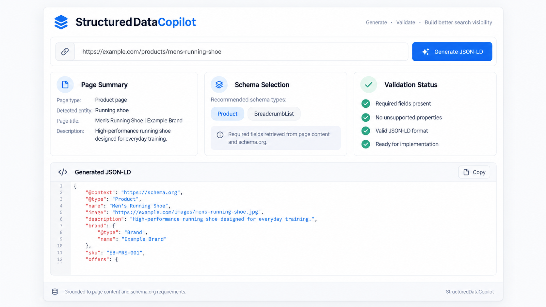546x307 pixels.
Task: Click the green check beside Valid JSON-LD format
Action: click(366, 131)
